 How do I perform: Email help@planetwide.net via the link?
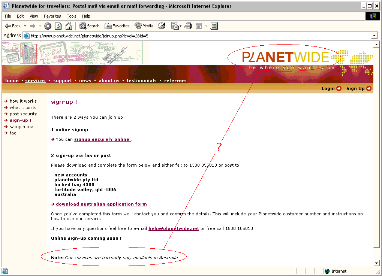(x=174, y=228)
